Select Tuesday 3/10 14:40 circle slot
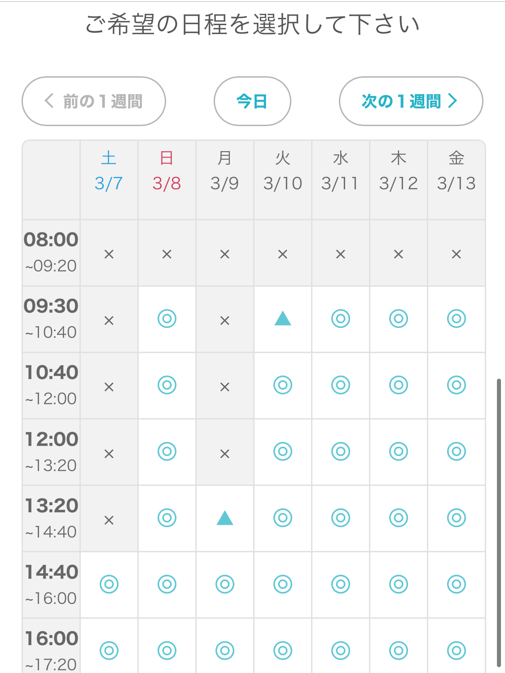Screen dimensions: 505x673 283,584
